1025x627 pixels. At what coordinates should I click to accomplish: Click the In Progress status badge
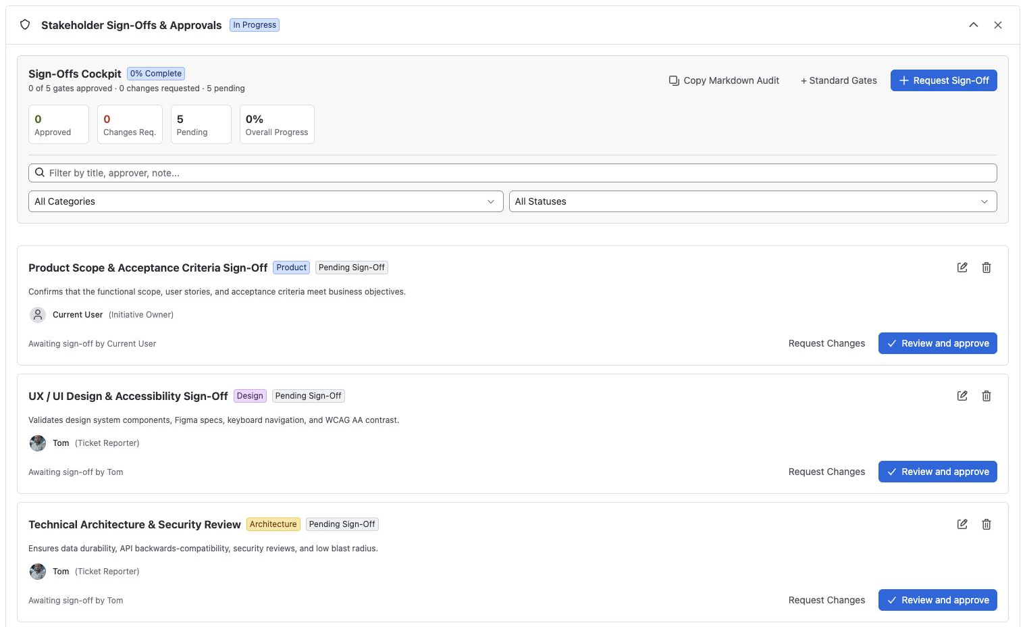tap(255, 25)
